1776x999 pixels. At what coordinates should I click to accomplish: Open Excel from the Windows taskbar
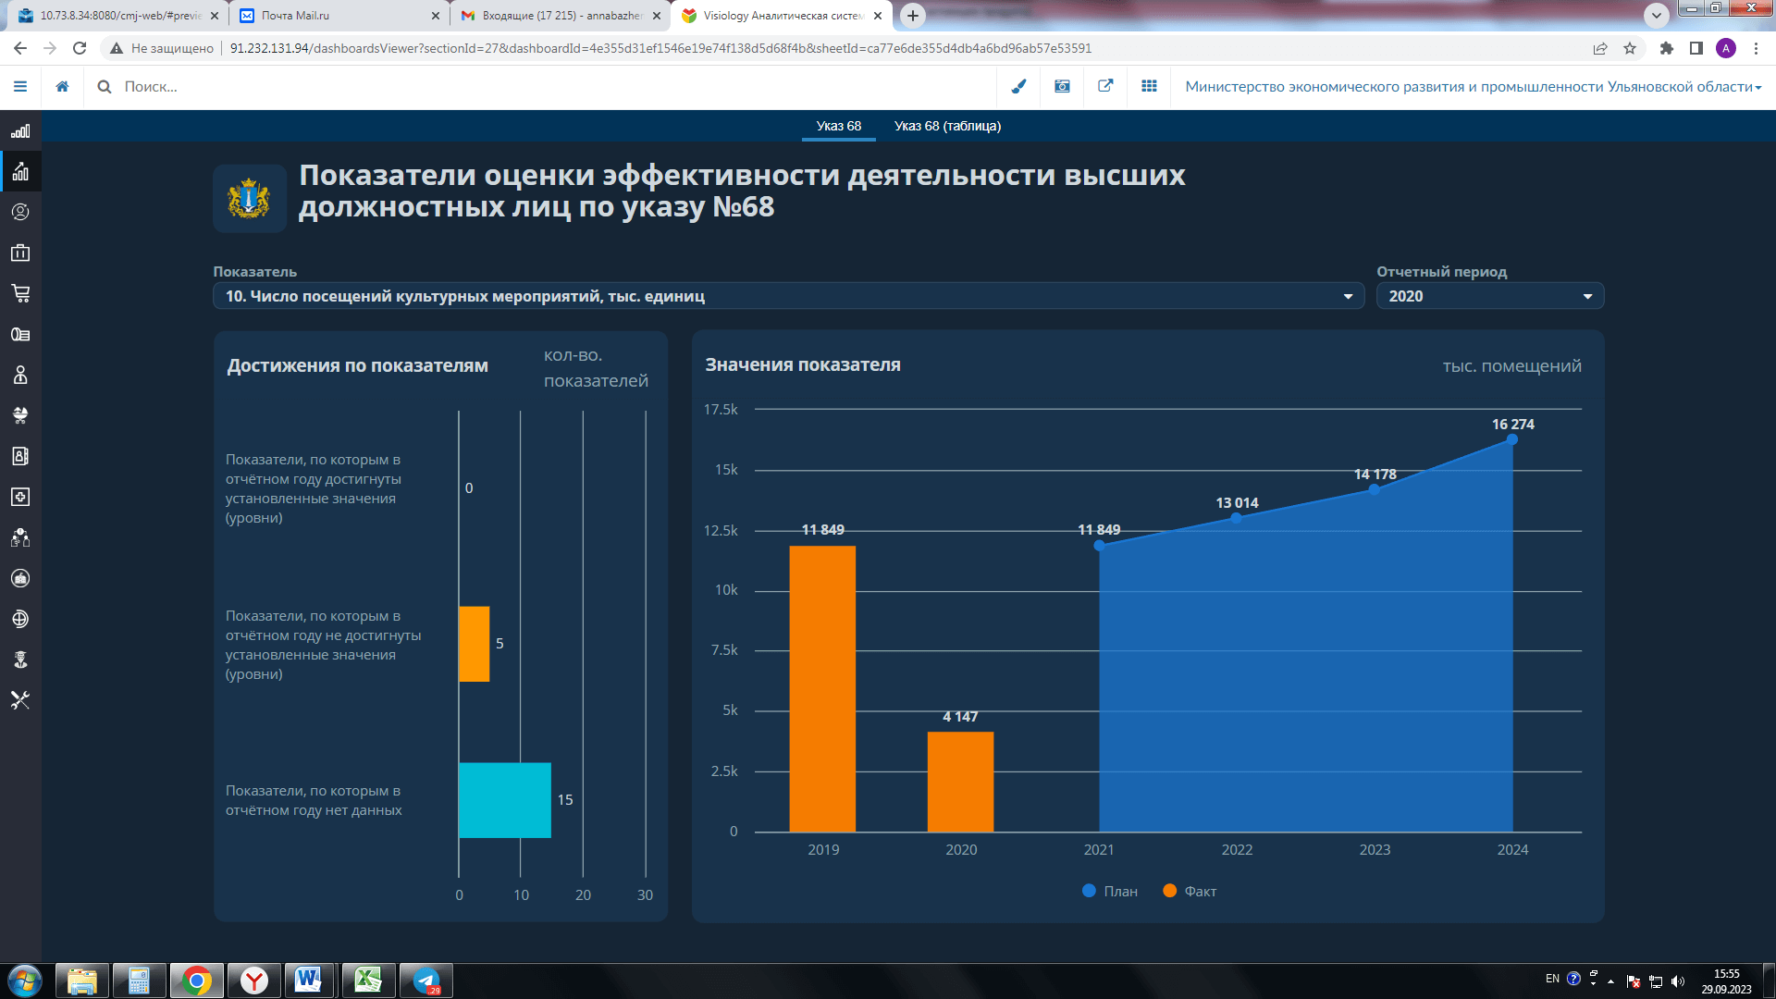[x=369, y=980]
